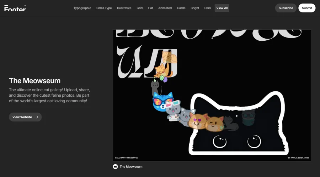Viewport: 320px width, 177px height.
Task: Click the arrow icon in View Website
Action: 36,117
